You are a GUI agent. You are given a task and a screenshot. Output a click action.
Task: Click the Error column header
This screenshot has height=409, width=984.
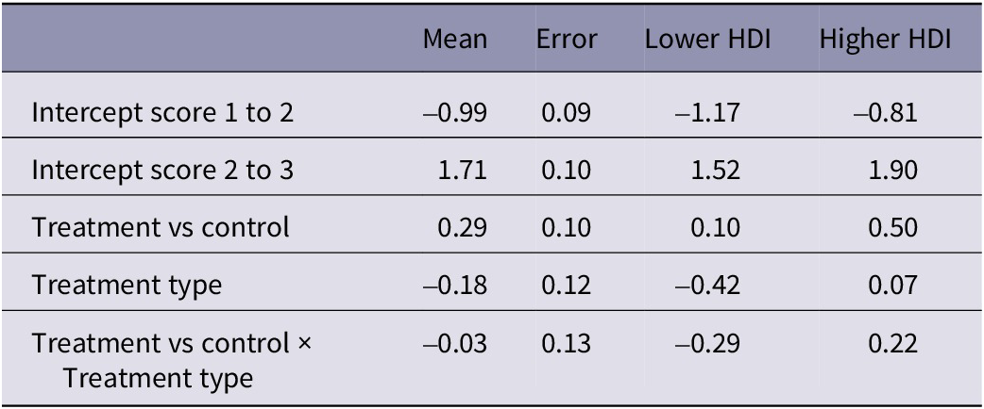[x=567, y=39]
